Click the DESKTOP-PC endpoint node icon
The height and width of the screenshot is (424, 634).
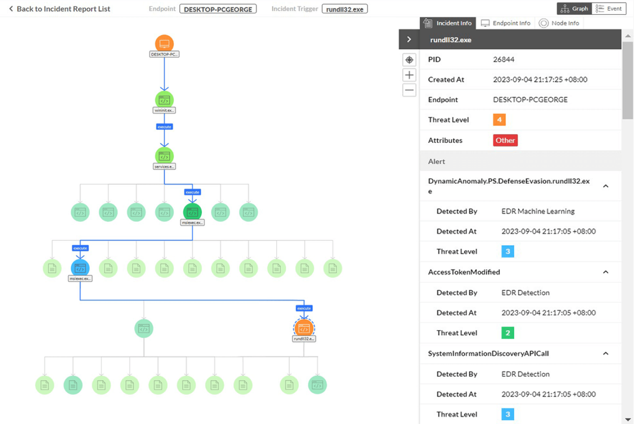(x=164, y=44)
